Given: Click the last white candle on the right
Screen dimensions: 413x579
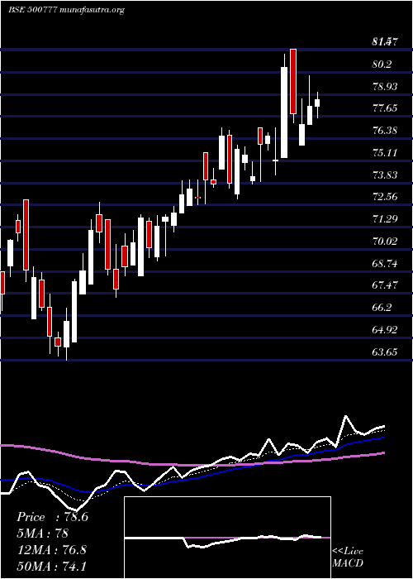Looking at the screenshot, I should point(317,103).
